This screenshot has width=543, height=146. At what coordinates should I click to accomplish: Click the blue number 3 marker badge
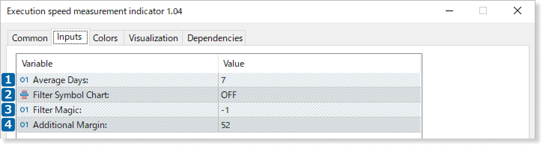pos(8,110)
